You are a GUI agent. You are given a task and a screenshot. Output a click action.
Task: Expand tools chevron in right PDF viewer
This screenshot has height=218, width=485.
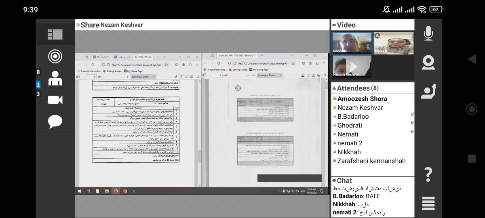[x=325, y=75]
